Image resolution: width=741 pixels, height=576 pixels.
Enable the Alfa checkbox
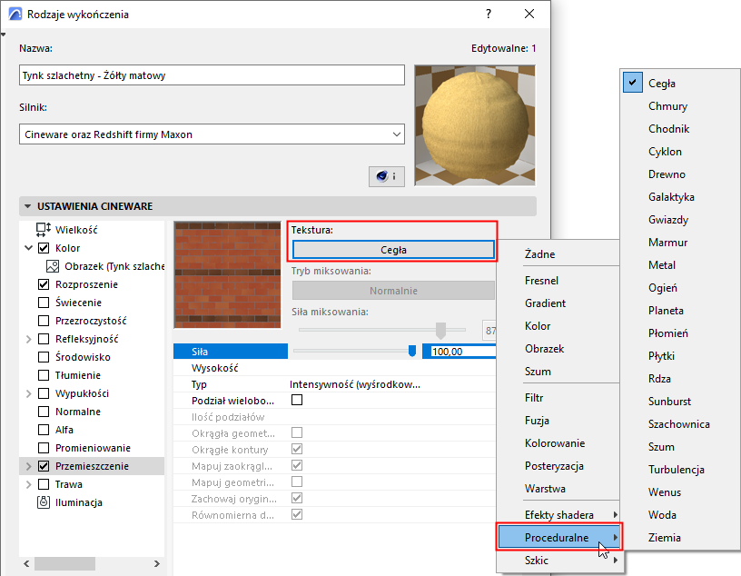[x=44, y=430]
